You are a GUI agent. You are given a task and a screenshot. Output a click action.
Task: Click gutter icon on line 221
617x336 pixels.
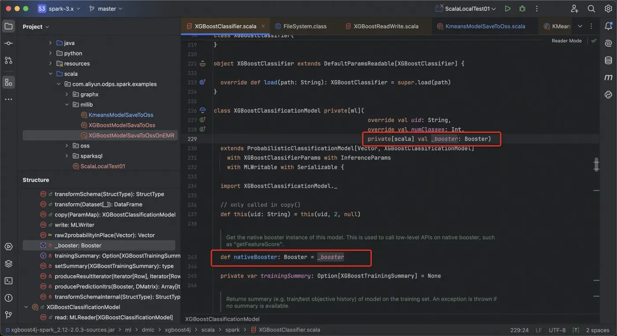(203, 63)
